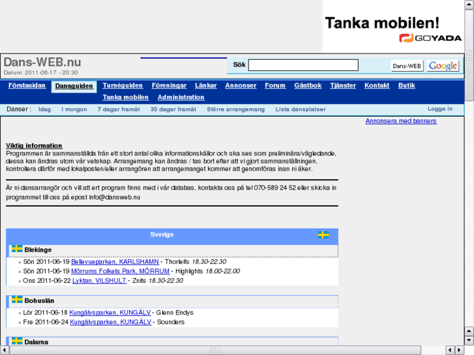The width and height of the screenshot is (474, 355).
Task: Click the Dalarna region heading
Action: (x=37, y=342)
